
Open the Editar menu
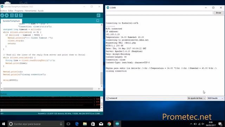[x=11, y=11]
